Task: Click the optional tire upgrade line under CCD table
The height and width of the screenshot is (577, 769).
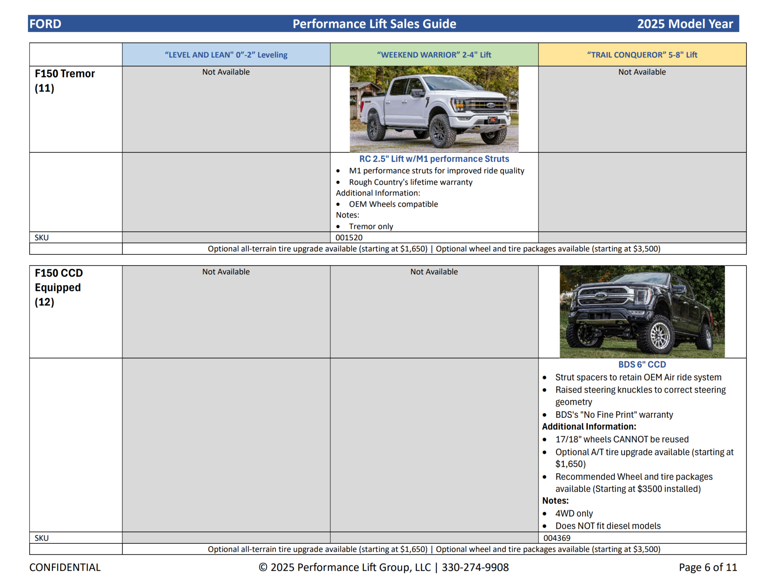Action: (434, 549)
